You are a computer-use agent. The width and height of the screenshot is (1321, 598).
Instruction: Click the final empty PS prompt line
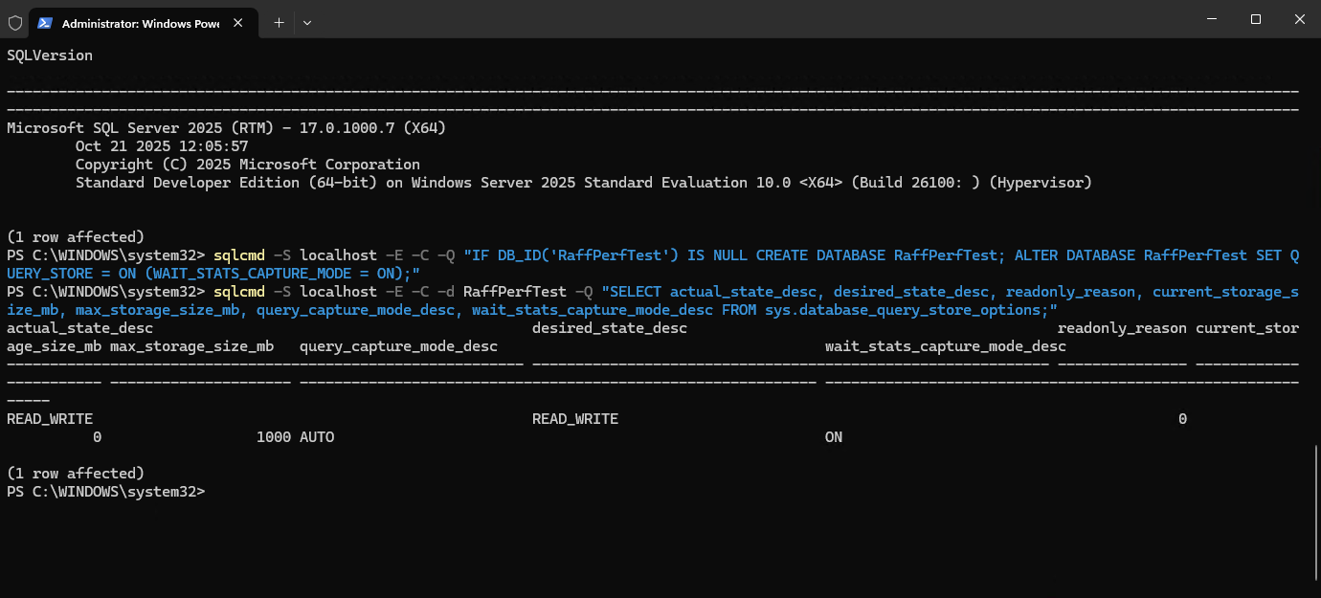(x=106, y=492)
